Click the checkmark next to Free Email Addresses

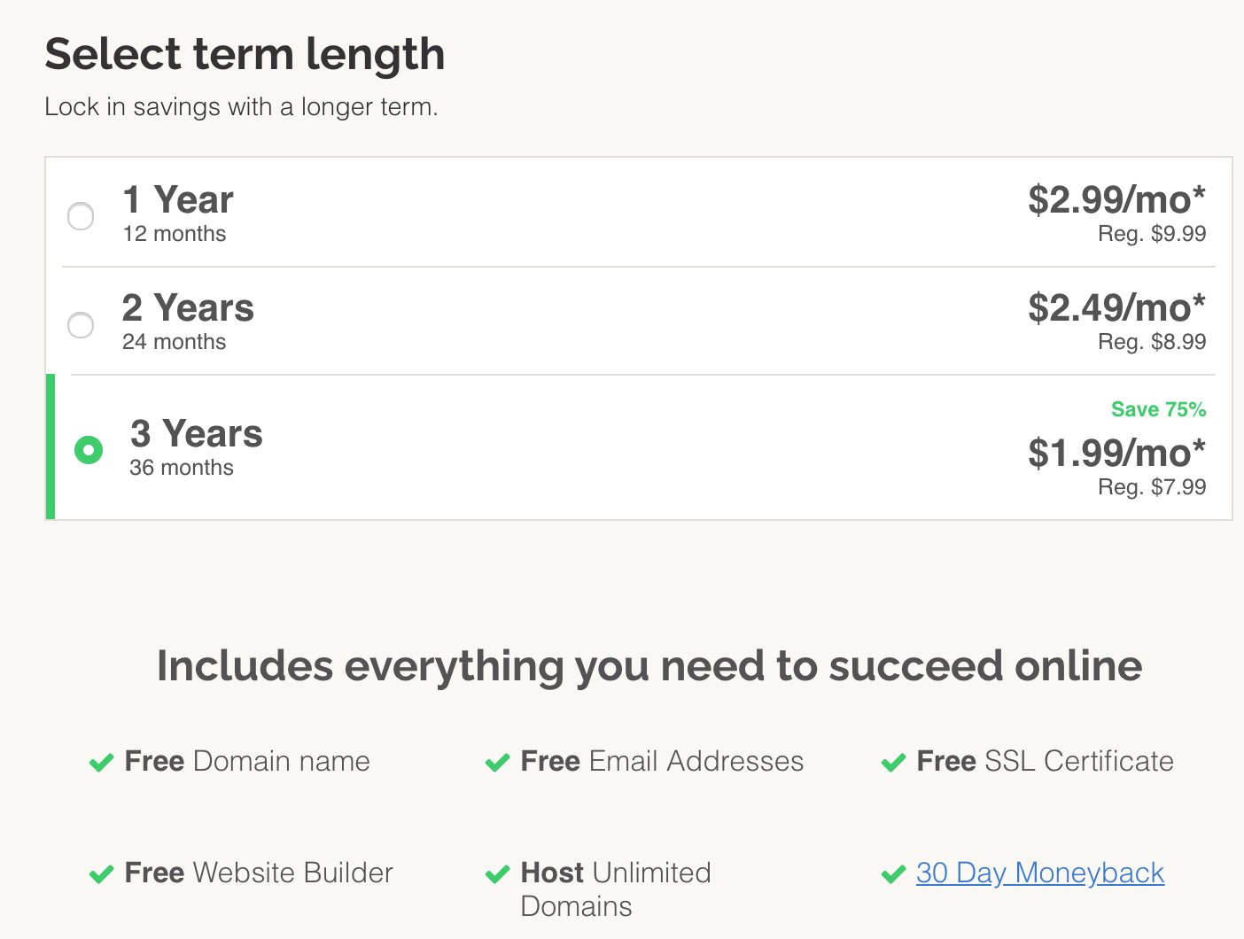pyautogui.click(x=497, y=763)
